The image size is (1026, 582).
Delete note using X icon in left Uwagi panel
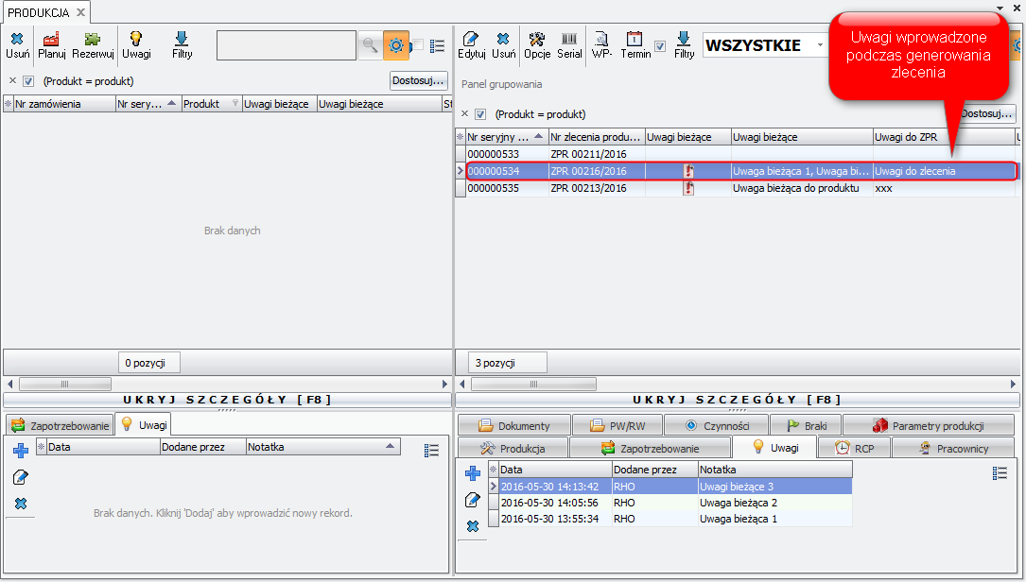(x=20, y=504)
